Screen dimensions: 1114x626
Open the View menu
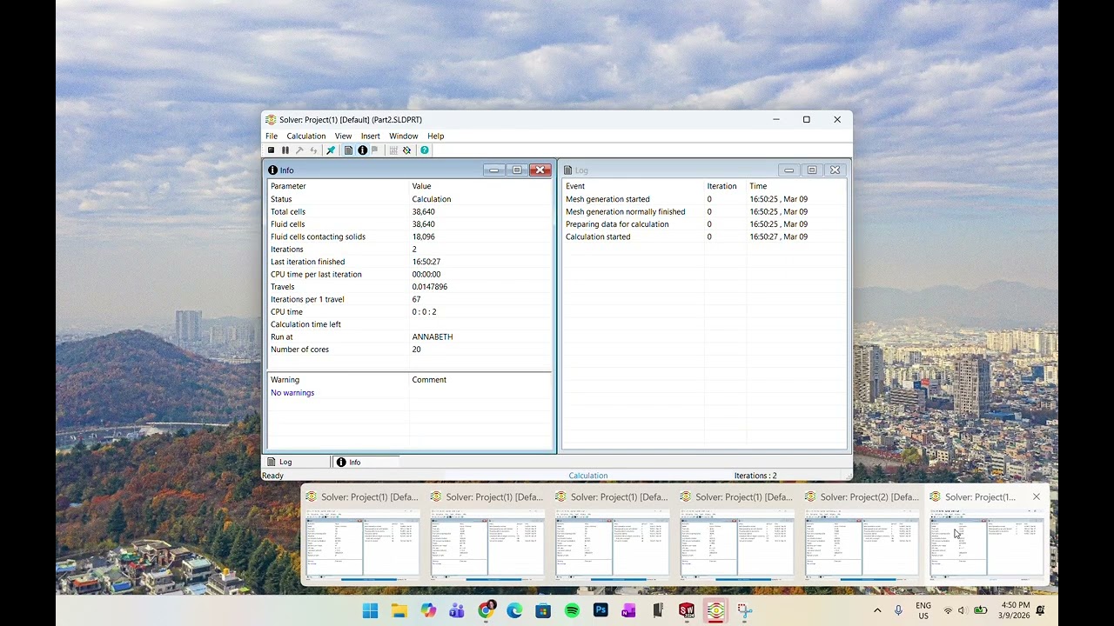pos(343,136)
